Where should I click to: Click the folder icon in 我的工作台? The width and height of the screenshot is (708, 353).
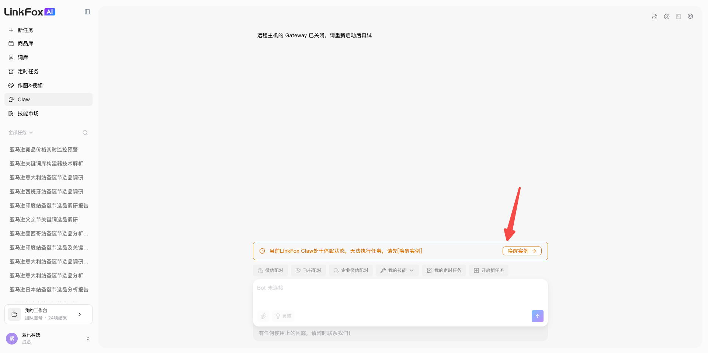14,314
